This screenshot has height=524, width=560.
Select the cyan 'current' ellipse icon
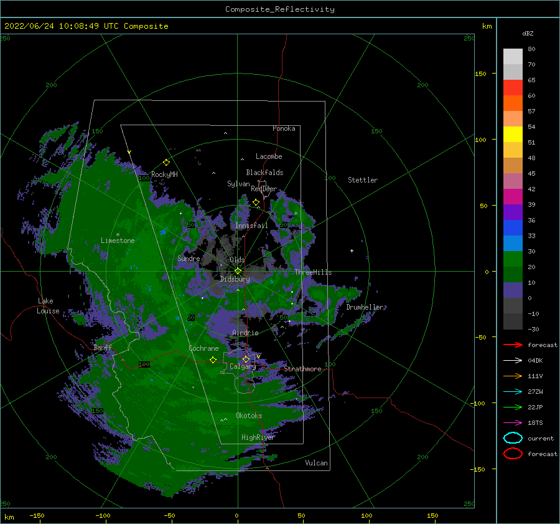513,438
